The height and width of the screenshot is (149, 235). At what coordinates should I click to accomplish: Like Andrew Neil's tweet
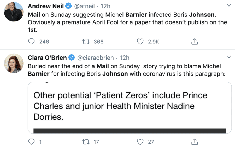pos(140,42)
